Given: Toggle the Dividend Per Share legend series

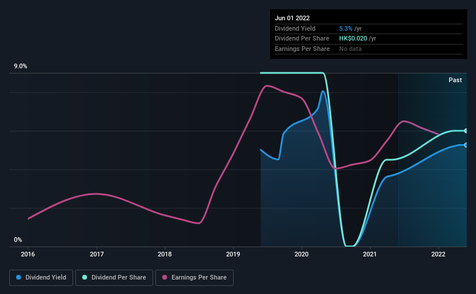Looking at the screenshot, I should tap(118, 278).
